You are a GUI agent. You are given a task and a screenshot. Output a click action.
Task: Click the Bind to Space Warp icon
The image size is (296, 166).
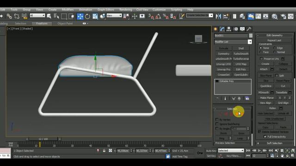coord(25,17)
